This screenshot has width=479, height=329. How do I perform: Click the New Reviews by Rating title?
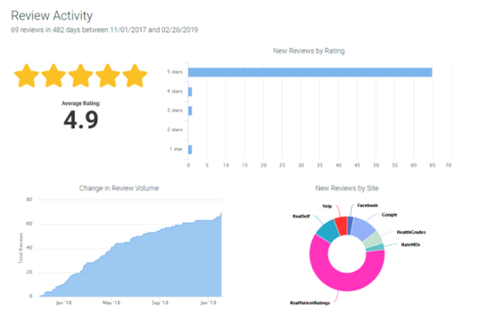309,51
